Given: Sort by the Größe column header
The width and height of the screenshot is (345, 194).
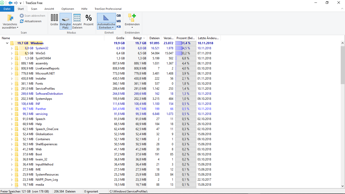Looking at the screenshot, I should (115, 38).
